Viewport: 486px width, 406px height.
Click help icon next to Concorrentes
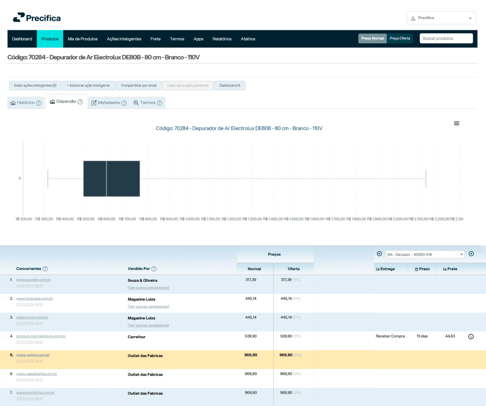point(45,269)
